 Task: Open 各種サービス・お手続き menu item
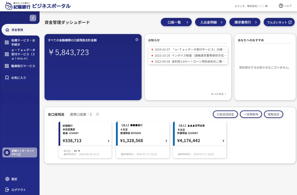[20, 42]
